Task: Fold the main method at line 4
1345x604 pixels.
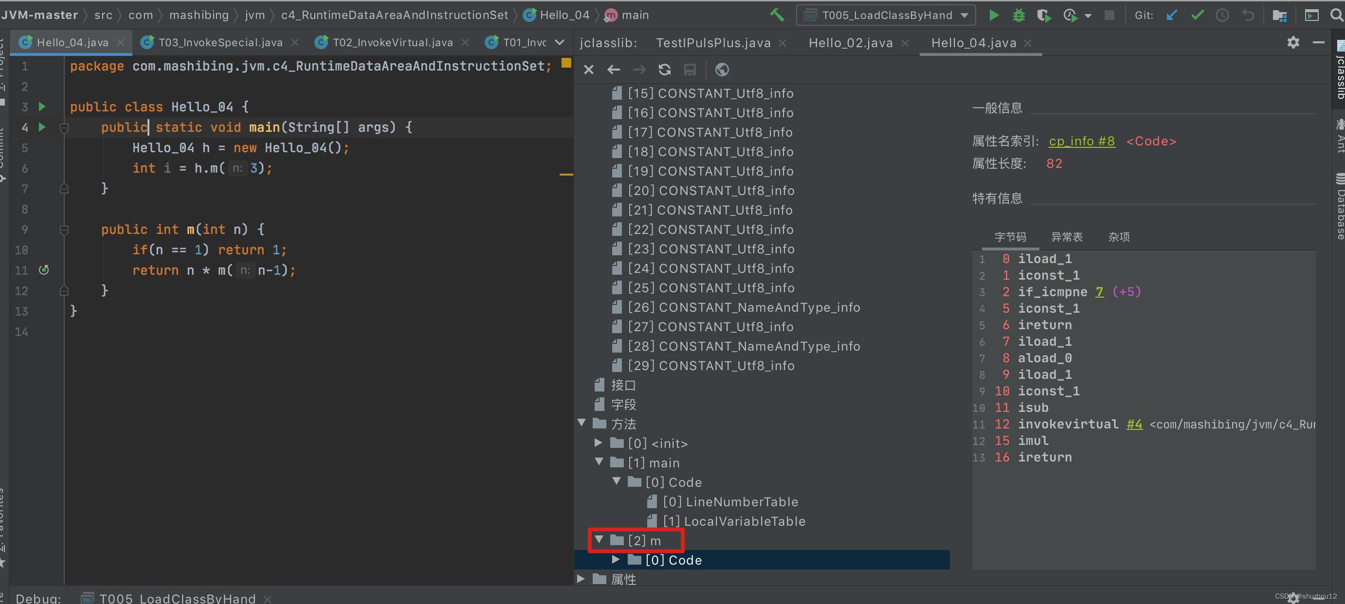Action: 64,127
